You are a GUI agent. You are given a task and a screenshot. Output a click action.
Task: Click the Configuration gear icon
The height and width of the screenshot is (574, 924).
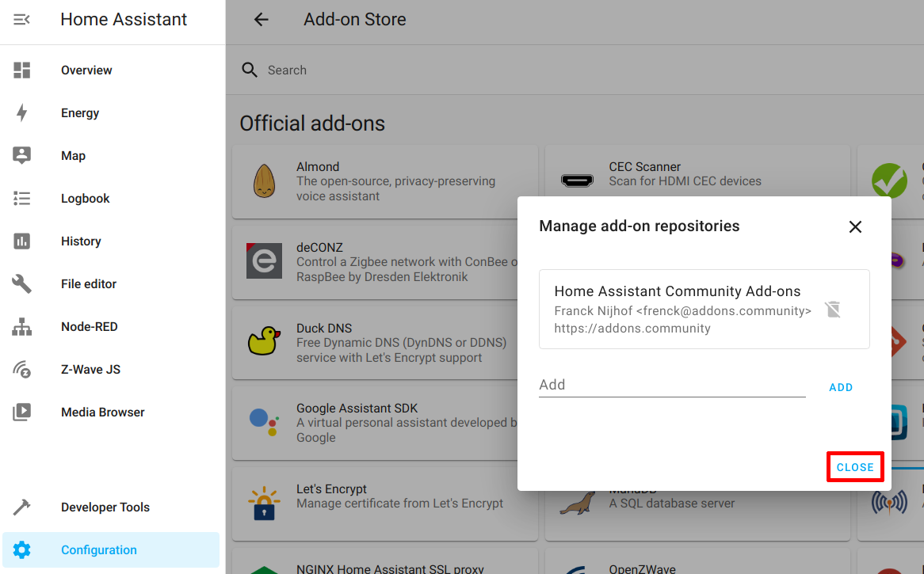coord(22,550)
